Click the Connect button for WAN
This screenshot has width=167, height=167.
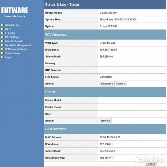pyautogui.click(x=121, y=83)
